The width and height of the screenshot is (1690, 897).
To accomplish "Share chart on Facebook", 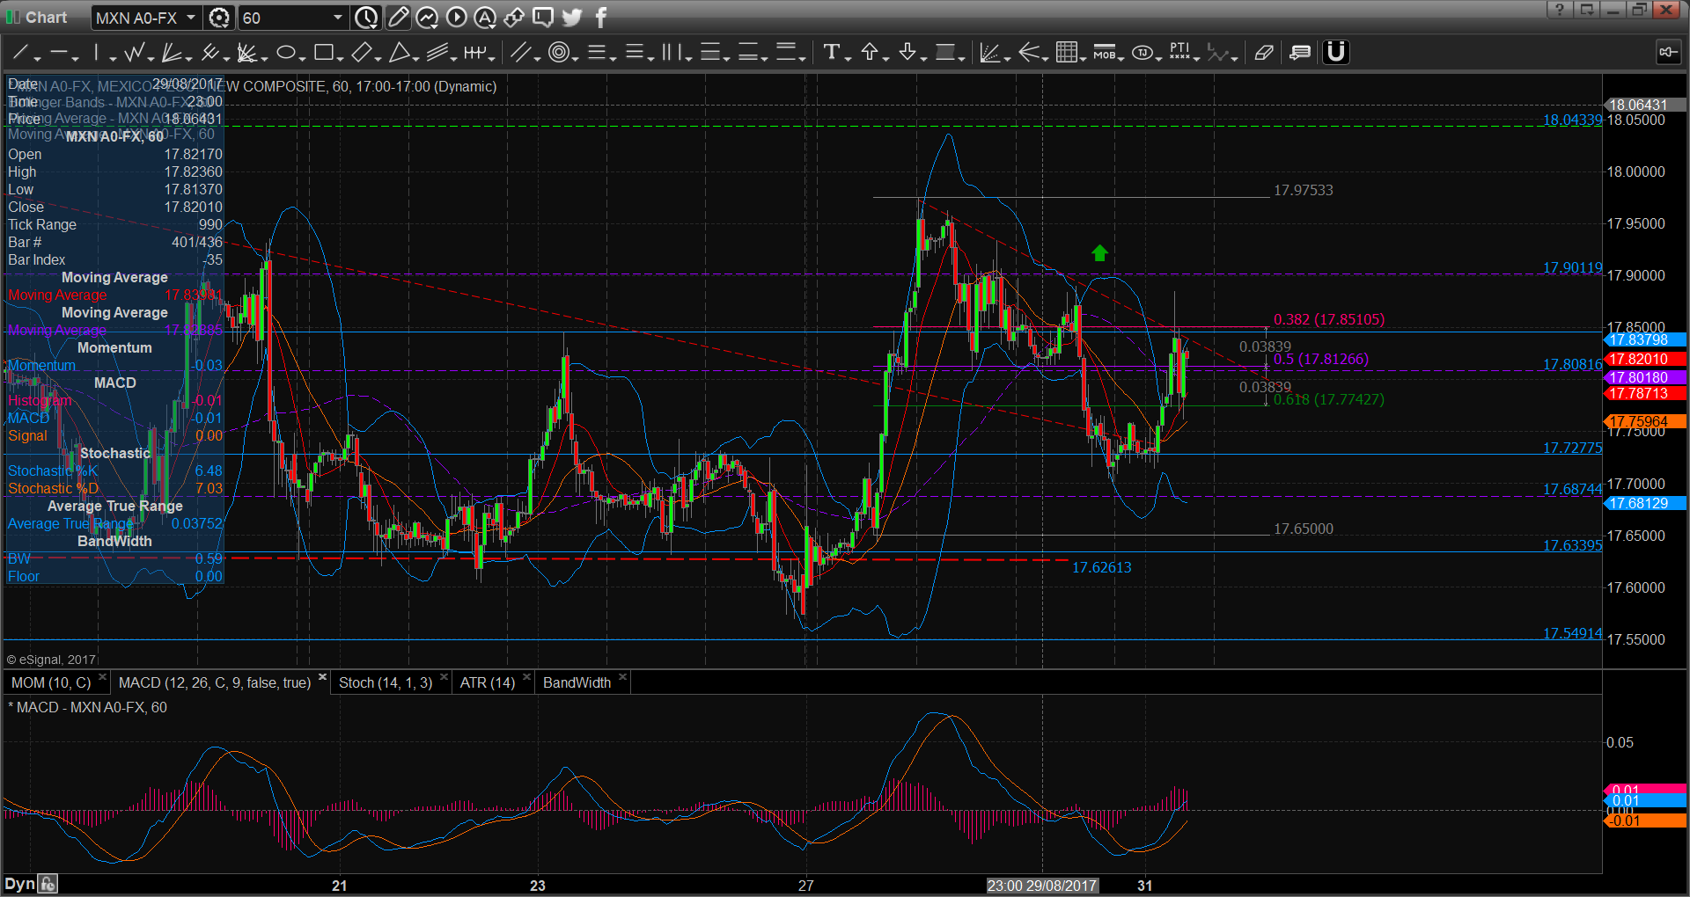I will 601,18.
